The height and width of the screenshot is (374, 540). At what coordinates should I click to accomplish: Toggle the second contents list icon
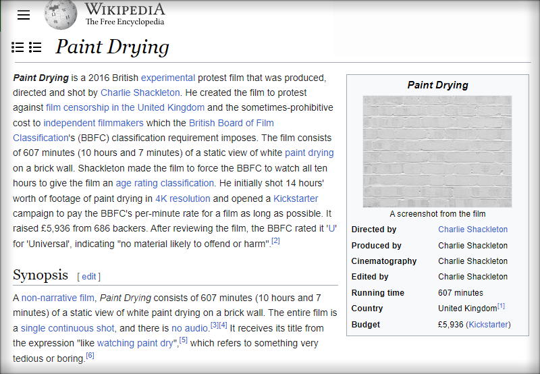(x=35, y=47)
